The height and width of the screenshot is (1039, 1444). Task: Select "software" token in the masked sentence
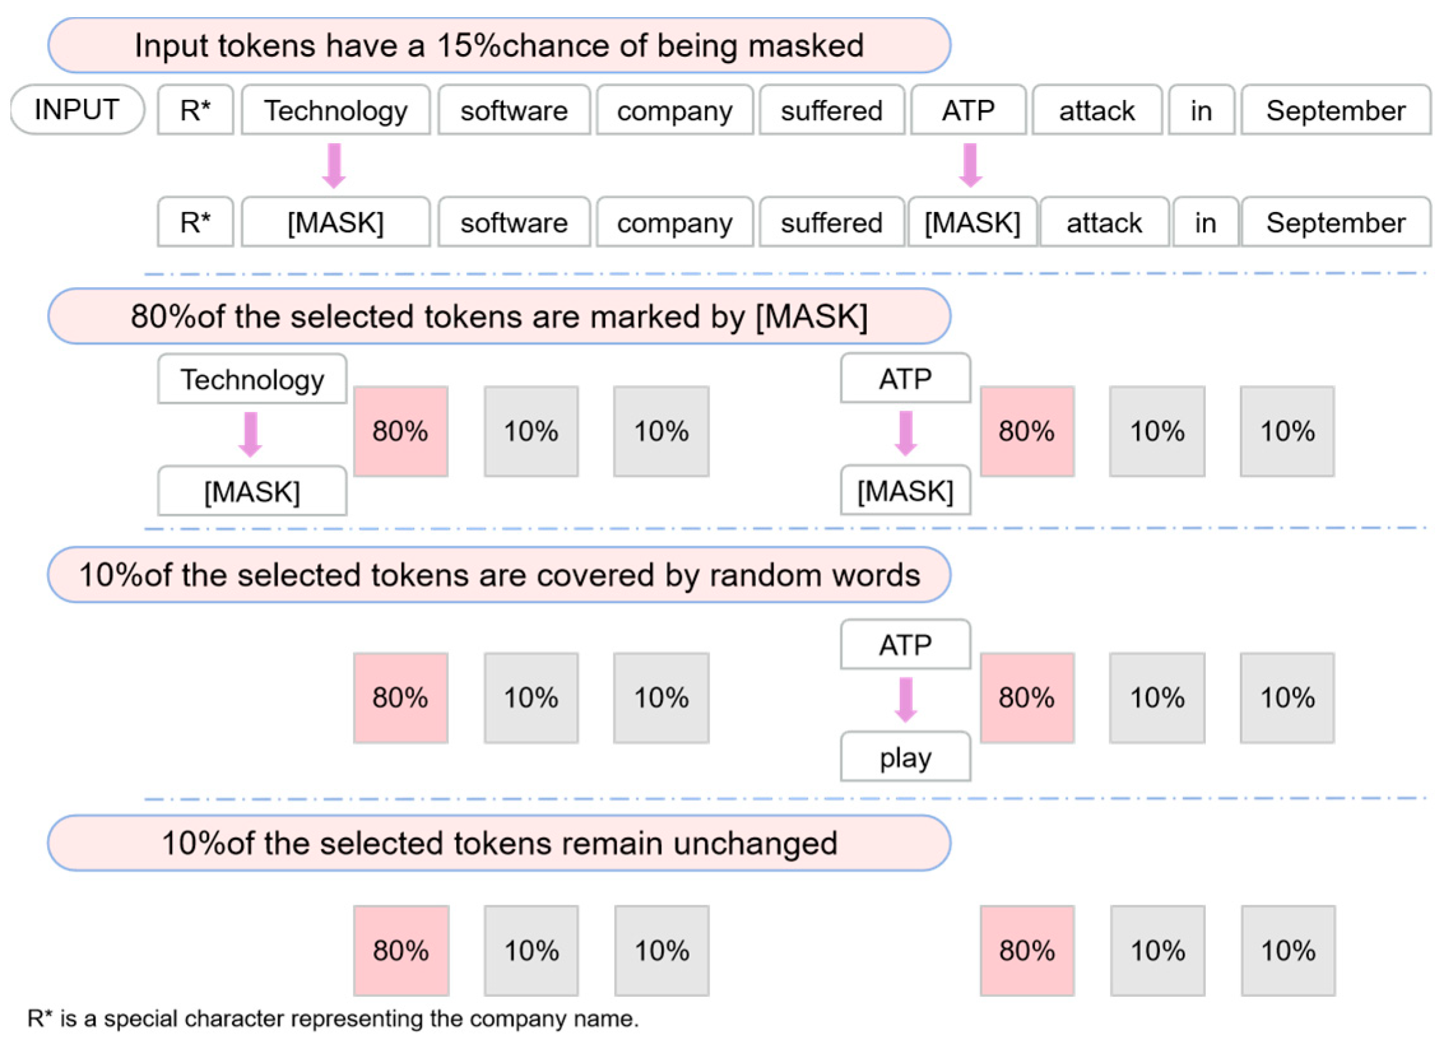(514, 223)
